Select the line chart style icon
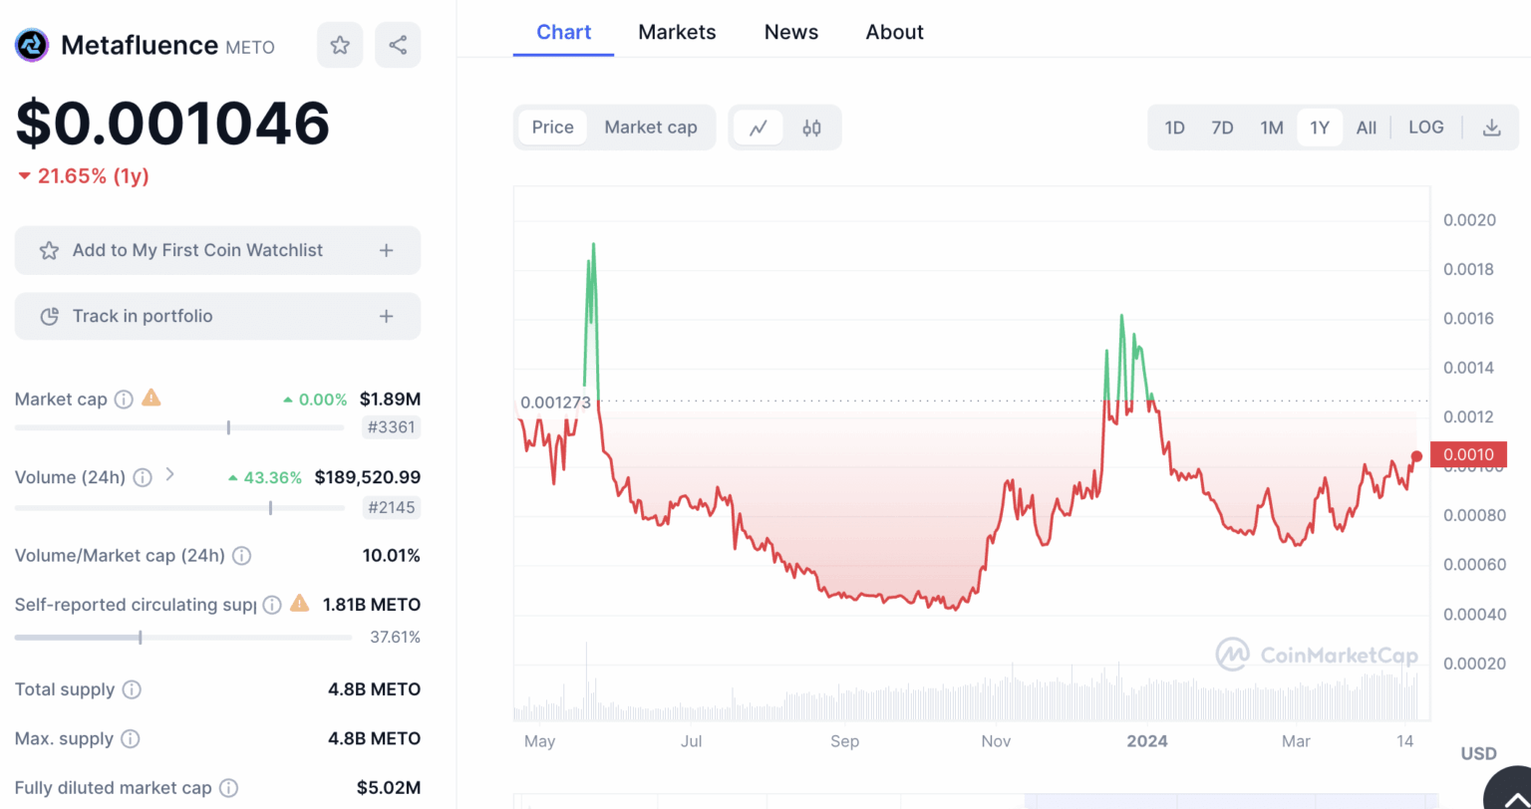 click(759, 128)
